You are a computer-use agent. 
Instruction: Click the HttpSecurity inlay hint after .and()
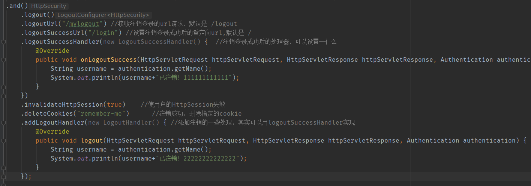pyautogui.click(x=48, y=6)
